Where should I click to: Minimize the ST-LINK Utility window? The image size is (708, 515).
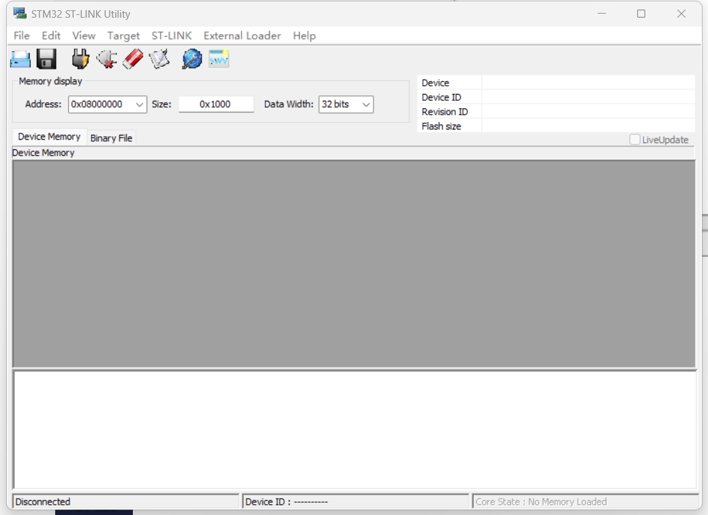[602, 14]
